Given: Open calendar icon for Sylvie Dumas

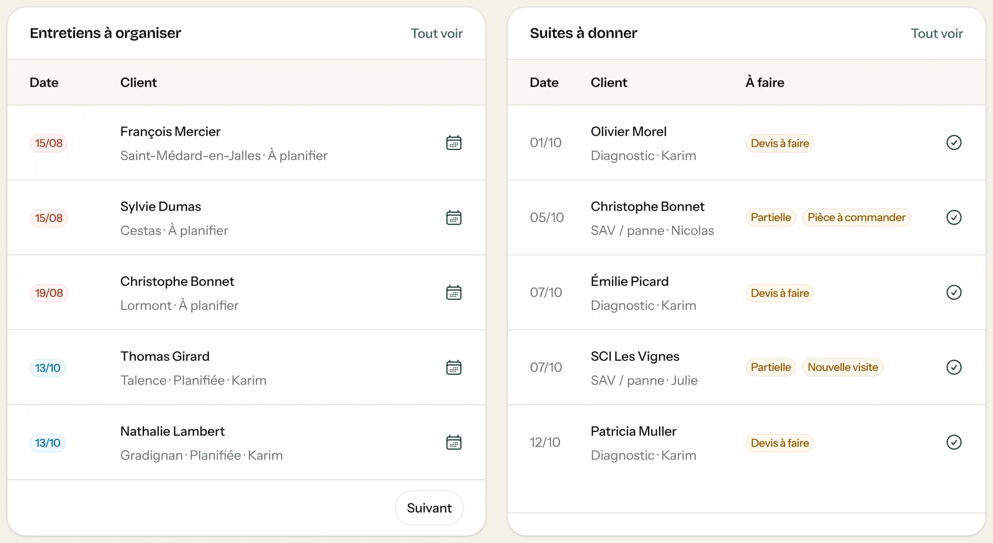Looking at the screenshot, I should tap(454, 218).
